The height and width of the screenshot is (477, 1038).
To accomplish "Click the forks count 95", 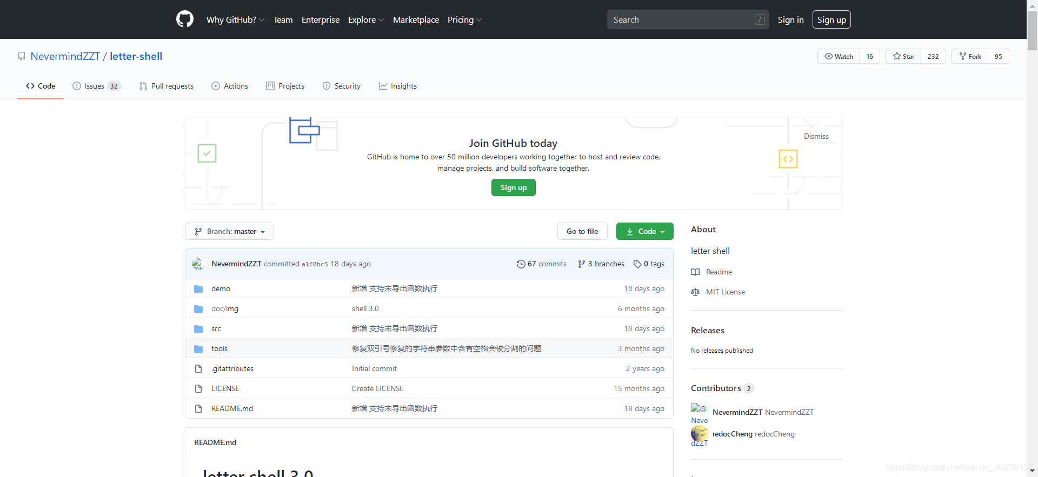I will click(999, 56).
